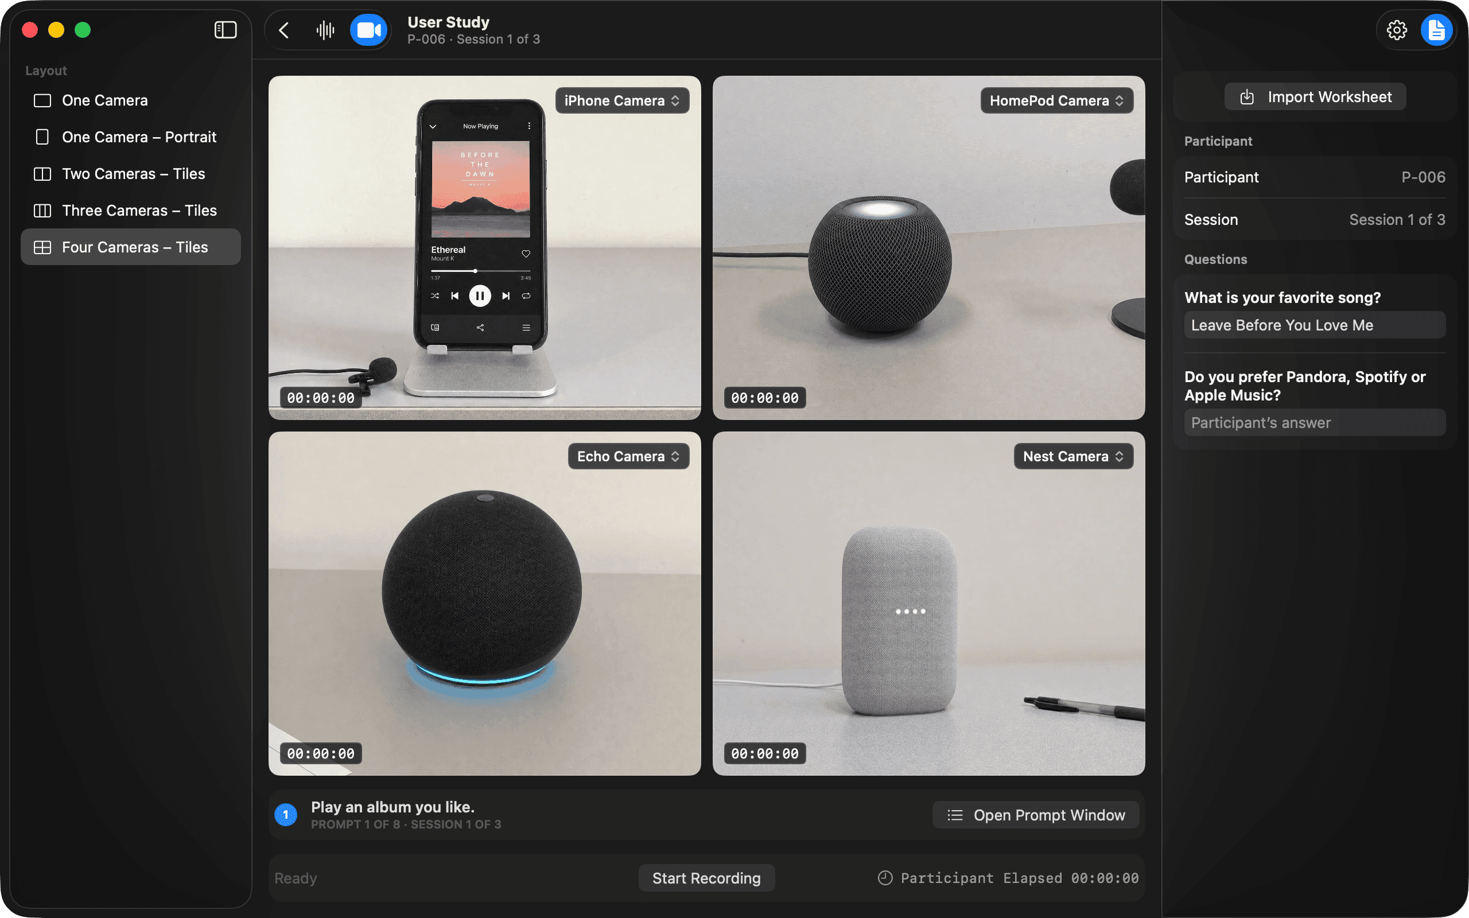The width and height of the screenshot is (1469, 918).
Task: Click the Nest feed timecode 00:00:00
Action: point(765,754)
